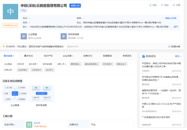The width and height of the screenshot is (187, 130).
Task: Click the 对外投资 0 chip
Action: [107, 64]
